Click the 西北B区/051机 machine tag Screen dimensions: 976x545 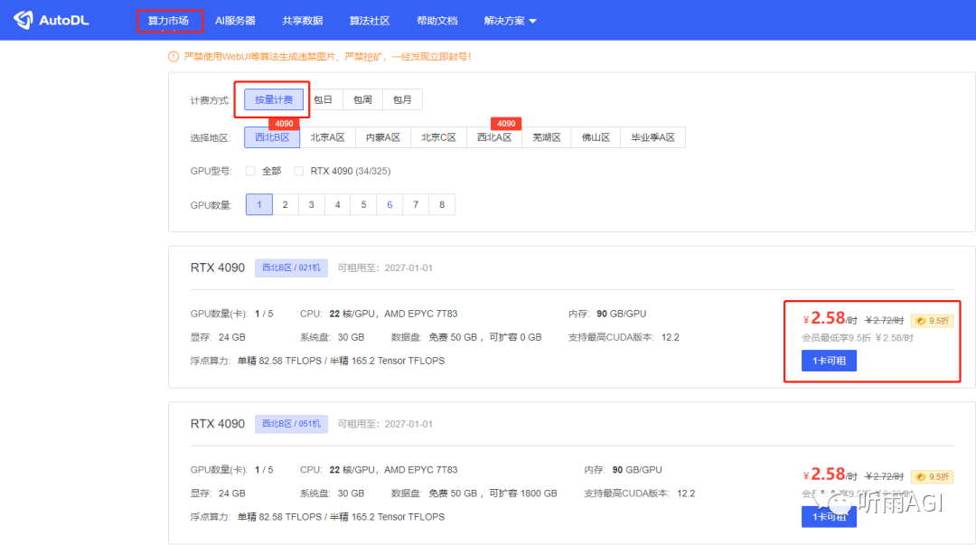(291, 424)
